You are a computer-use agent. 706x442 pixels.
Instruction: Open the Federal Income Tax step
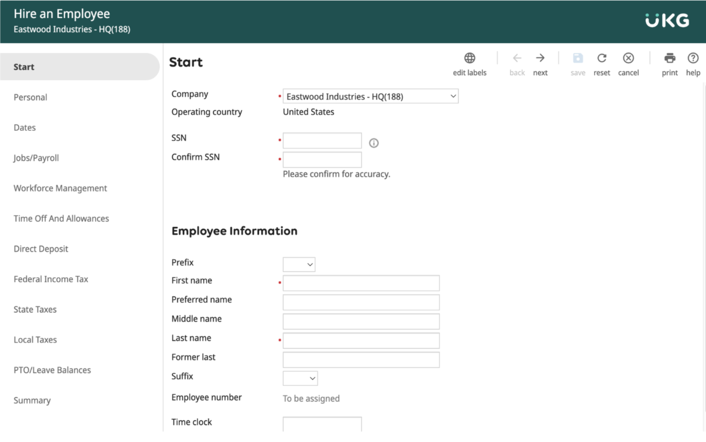(51, 279)
